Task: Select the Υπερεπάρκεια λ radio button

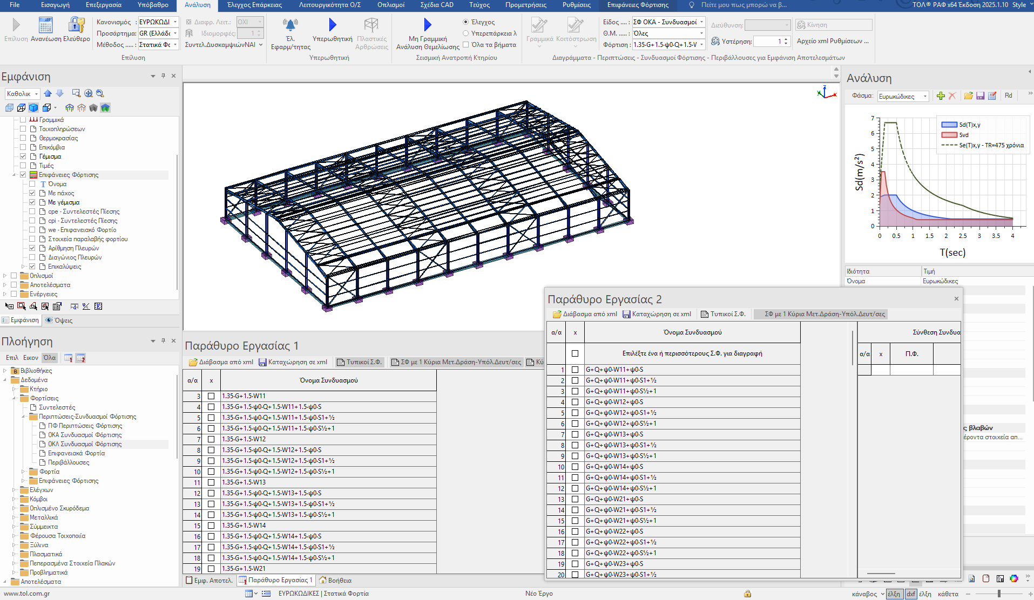Action: click(465, 33)
